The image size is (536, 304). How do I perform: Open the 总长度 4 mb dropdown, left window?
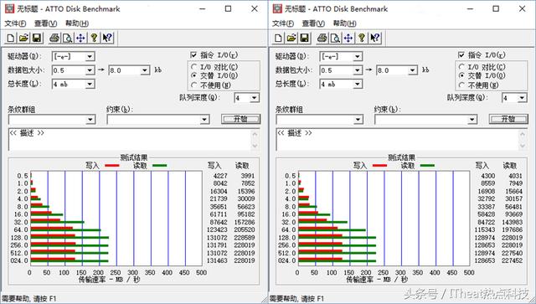click(90, 84)
